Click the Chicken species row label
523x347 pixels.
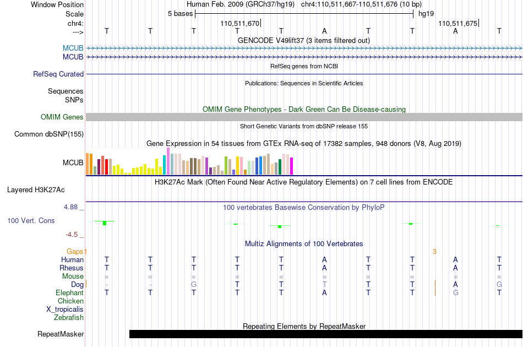70,301
